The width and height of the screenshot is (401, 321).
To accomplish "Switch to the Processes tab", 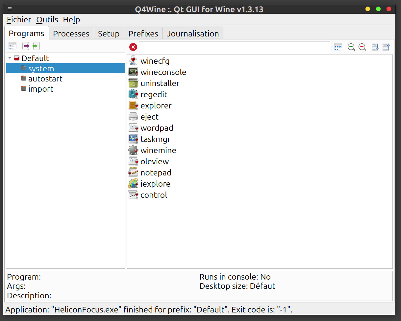I will pos(71,34).
